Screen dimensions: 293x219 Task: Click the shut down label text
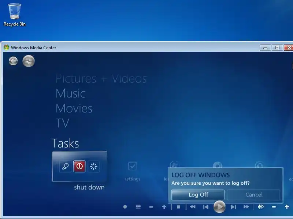89,187
